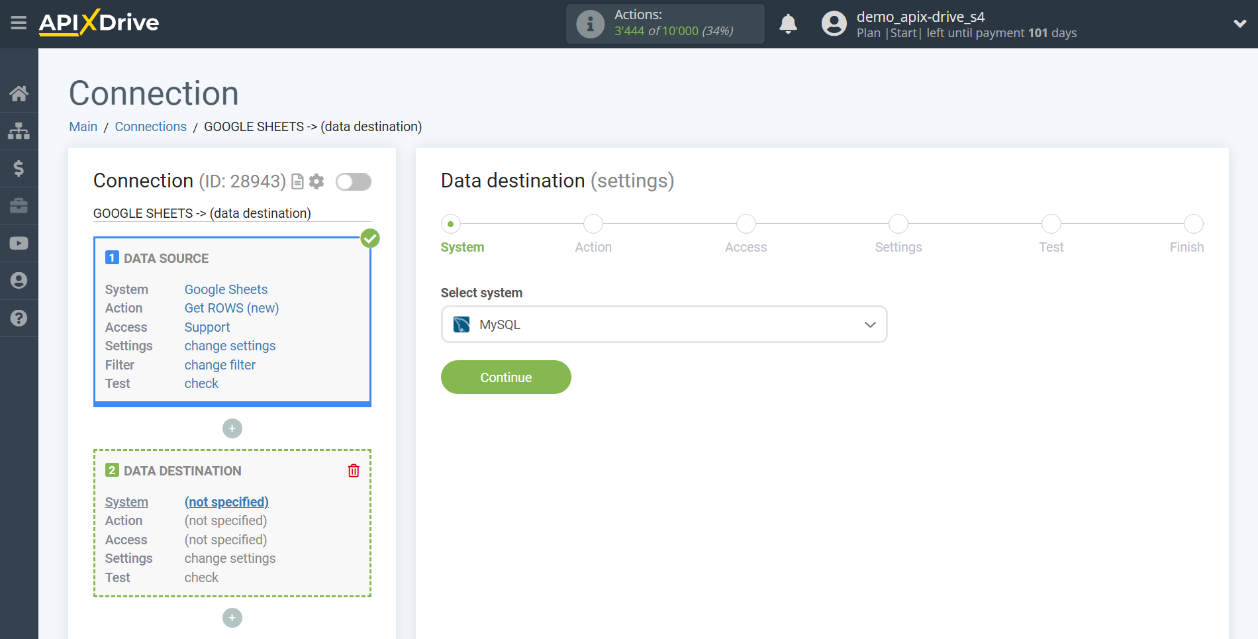Image resolution: width=1258 pixels, height=639 pixels.
Task: Open the video tutorials sidebar icon
Action: pos(19,243)
